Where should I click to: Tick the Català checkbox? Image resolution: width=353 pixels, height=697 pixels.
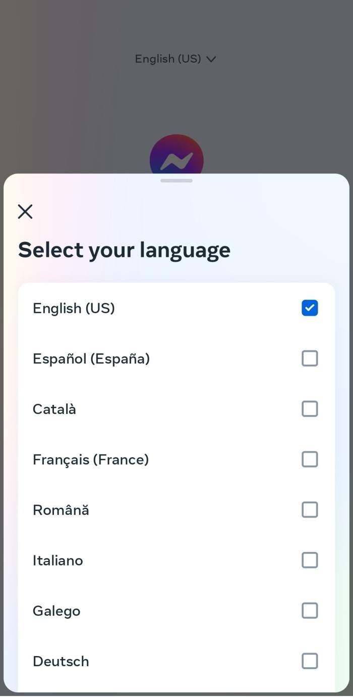click(310, 409)
